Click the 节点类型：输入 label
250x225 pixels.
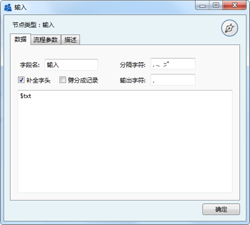33,25
